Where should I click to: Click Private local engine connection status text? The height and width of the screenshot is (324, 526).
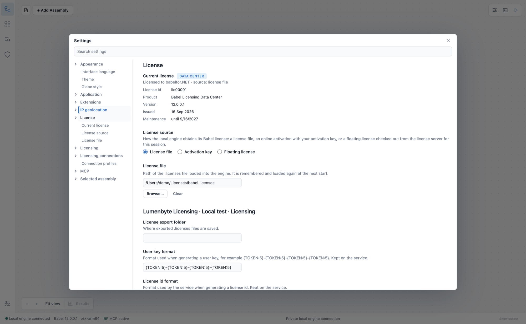coord(313,318)
